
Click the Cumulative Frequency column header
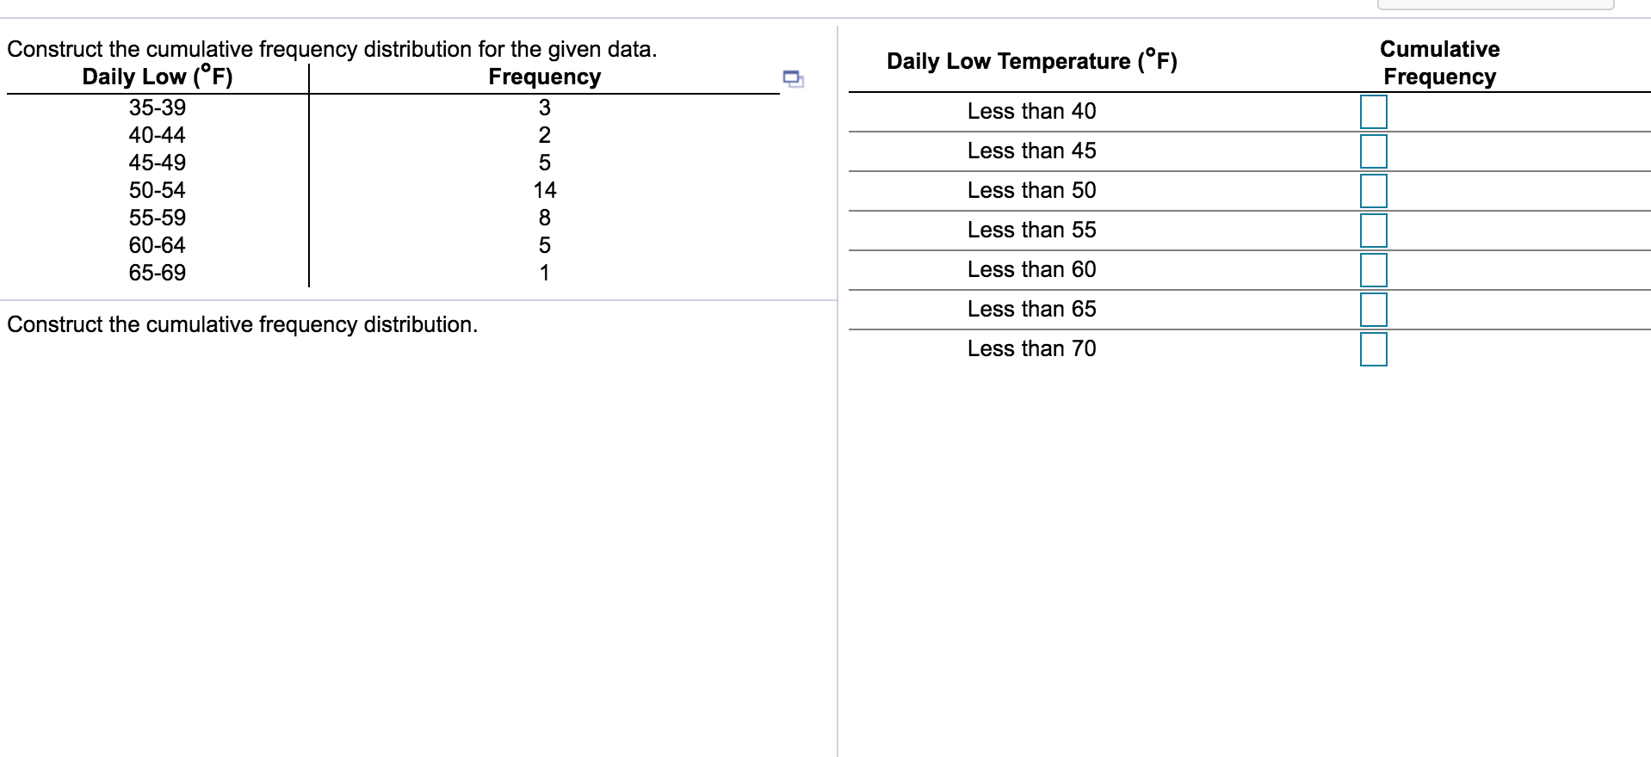pyautogui.click(x=1438, y=62)
